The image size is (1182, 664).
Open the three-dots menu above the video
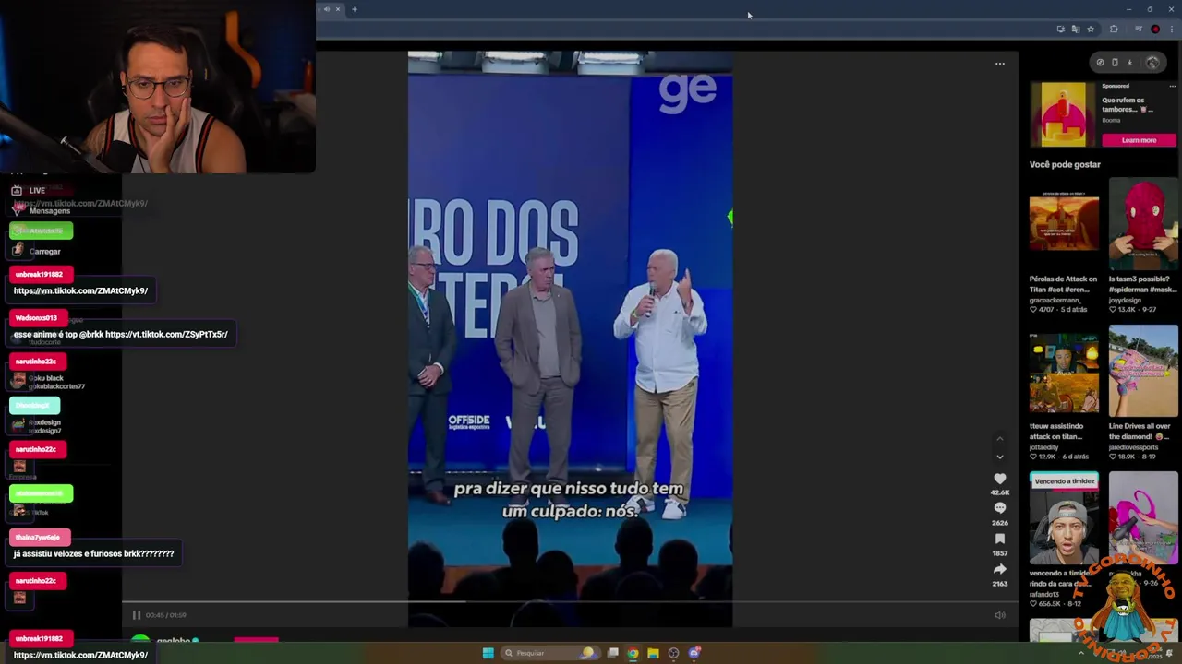click(999, 64)
